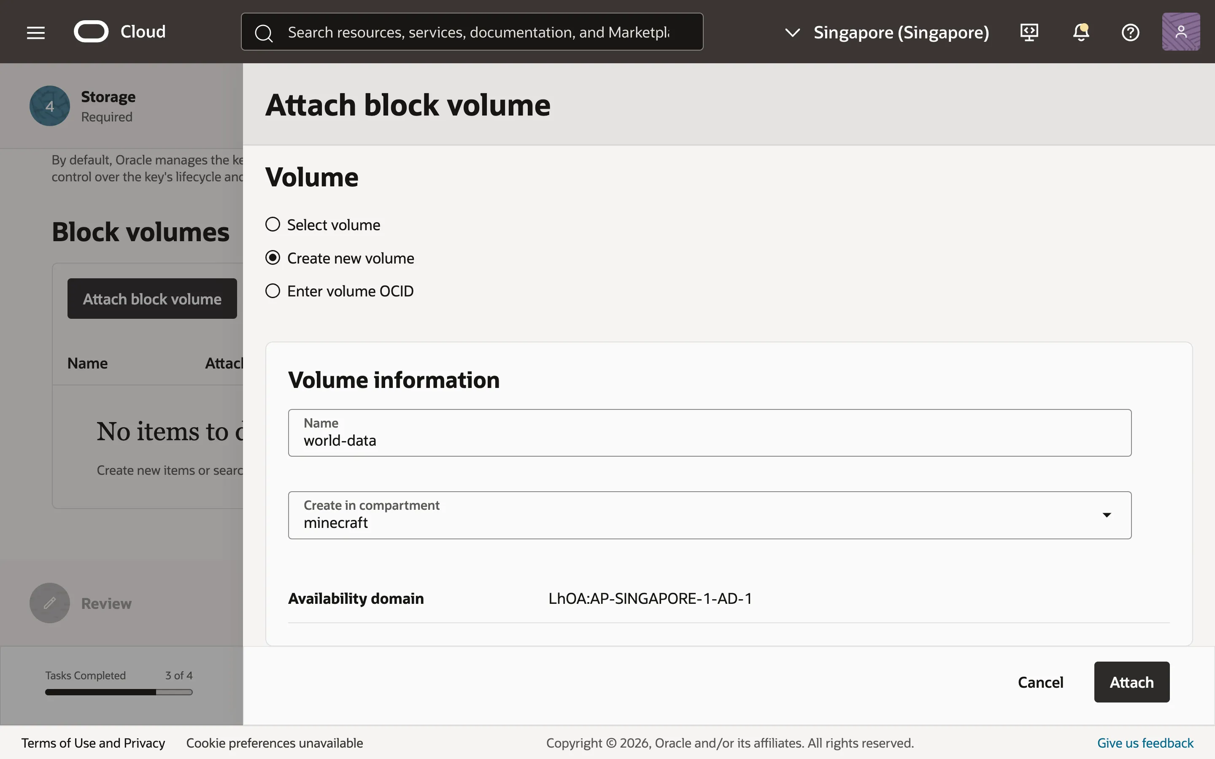1215x759 pixels.
Task: Open Cloud Shell console icon
Action: [x=1029, y=32]
